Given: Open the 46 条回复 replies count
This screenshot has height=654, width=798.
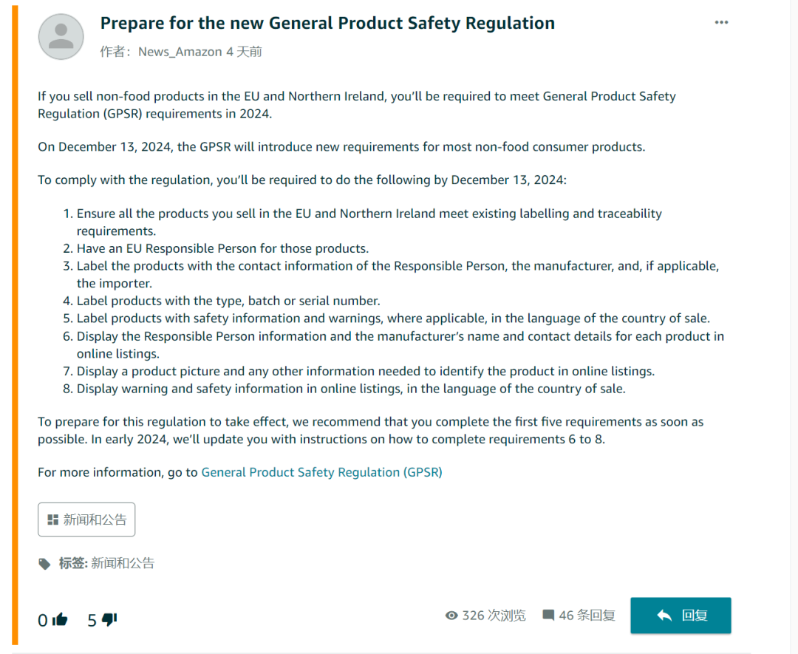Looking at the screenshot, I should pyautogui.click(x=587, y=616).
